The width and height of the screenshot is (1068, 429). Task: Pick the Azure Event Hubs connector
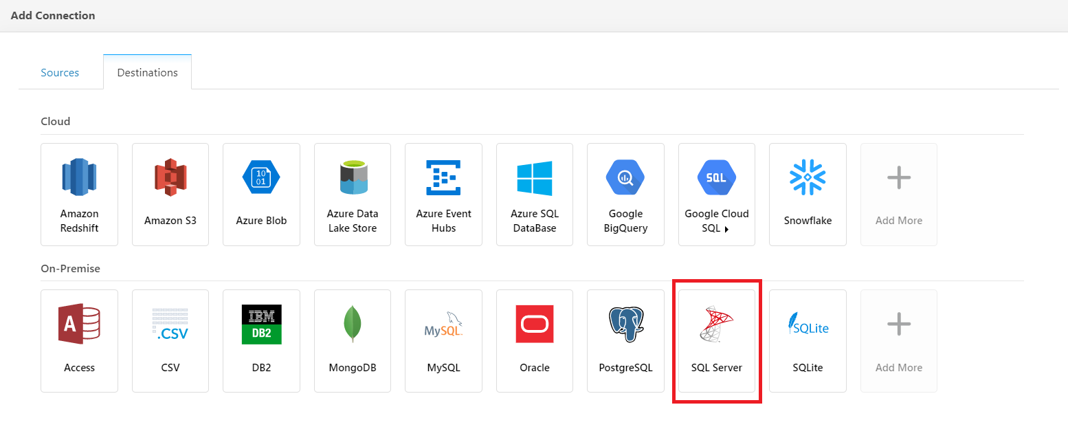point(443,194)
